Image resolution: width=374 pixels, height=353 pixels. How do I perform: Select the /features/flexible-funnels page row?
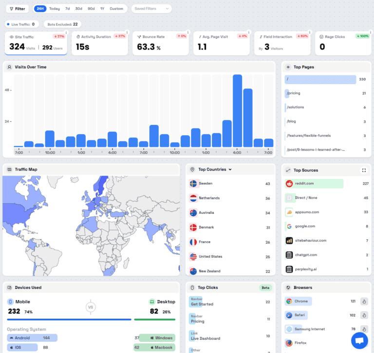pyautogui.click(x=326, y=136)
